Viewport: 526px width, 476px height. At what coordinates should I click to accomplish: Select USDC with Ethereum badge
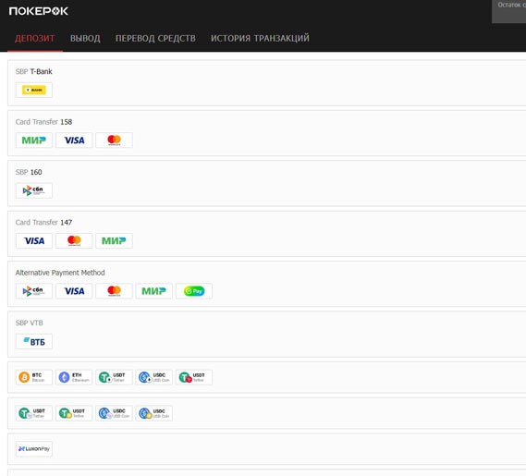coord(154,377)
